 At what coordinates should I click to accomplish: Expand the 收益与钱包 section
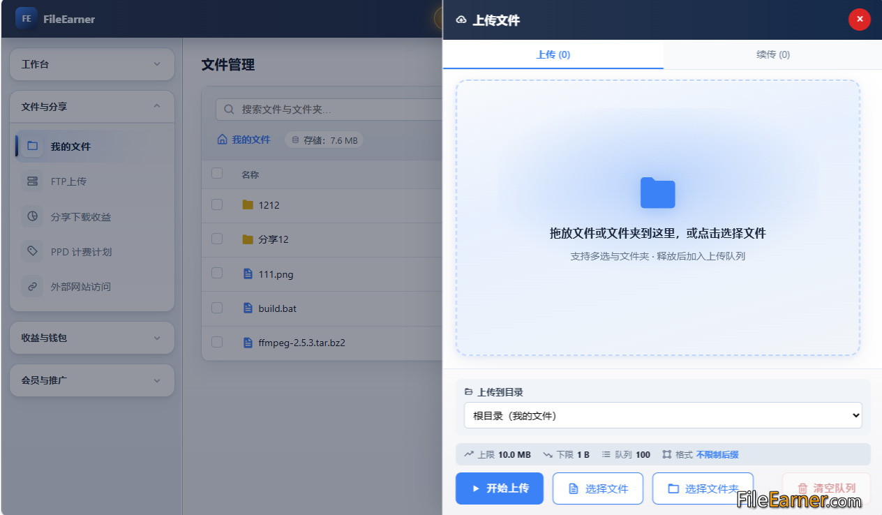coord(92,338)
